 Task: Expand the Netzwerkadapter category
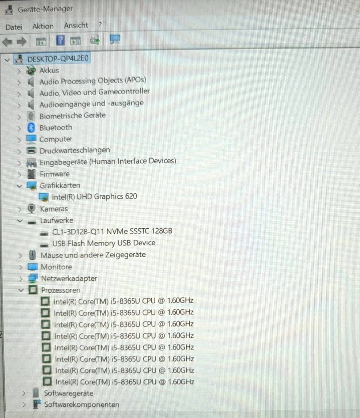click(x=20, y=279)
